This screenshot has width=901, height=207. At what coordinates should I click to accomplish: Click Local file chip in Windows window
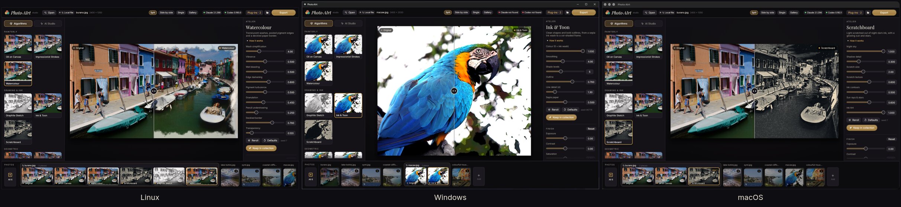pyautogui.click(x=366, y=12)
